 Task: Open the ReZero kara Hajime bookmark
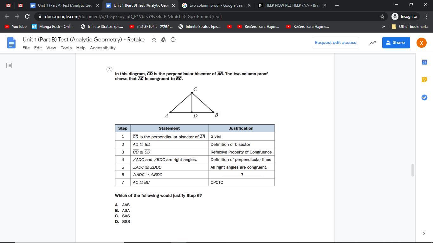tap(307, 27)
